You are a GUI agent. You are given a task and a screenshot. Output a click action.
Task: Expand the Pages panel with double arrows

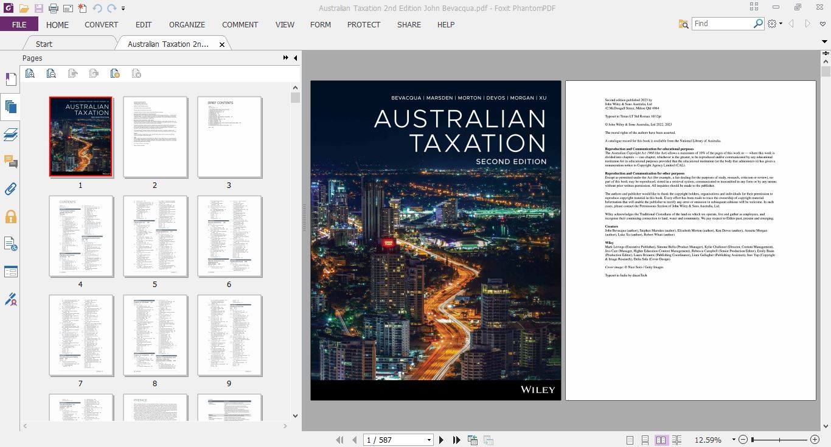285,58
